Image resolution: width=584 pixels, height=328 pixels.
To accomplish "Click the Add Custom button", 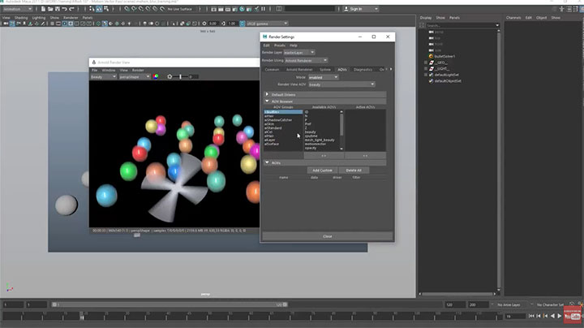I will click(x=321, y=170).
